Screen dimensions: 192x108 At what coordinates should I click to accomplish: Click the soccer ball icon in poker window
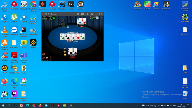pyautogui.click(x=47, y=58)
